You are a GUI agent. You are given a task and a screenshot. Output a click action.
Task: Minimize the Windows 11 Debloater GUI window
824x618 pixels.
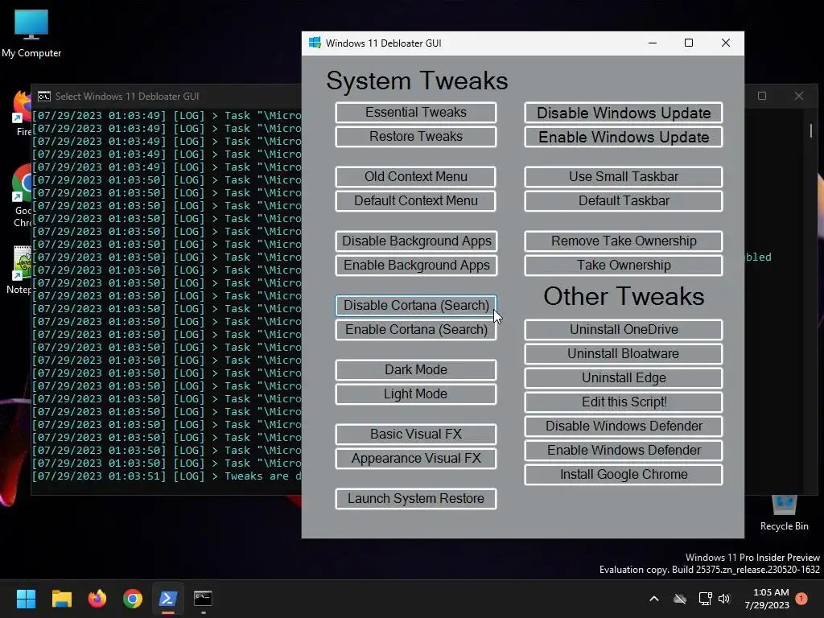pyautogui.click(x=653, y=43)
